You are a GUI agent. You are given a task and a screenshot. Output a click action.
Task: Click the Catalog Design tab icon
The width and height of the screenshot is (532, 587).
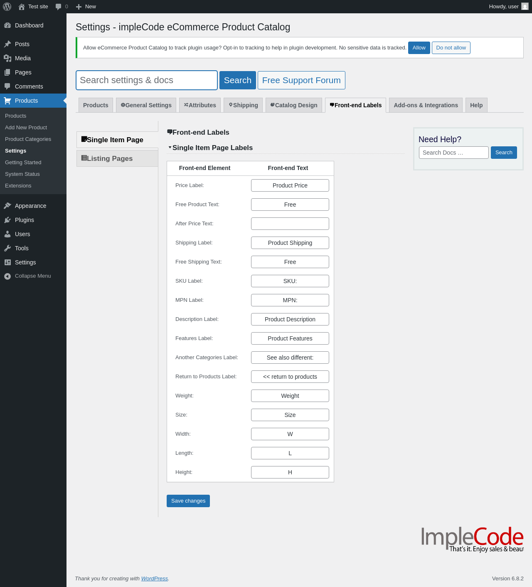(x=273, y=105)
